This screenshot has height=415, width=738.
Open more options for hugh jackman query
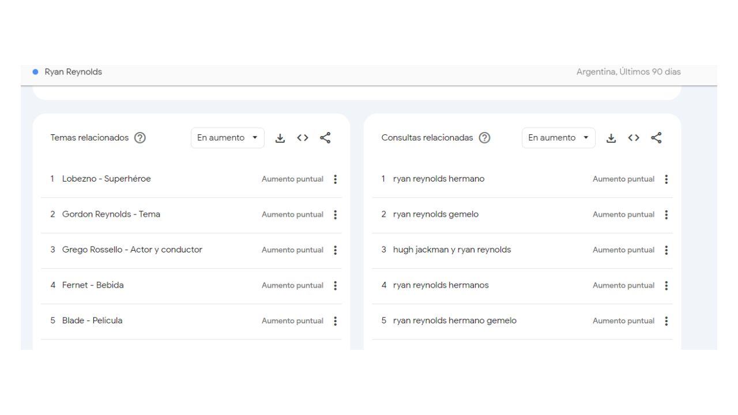tap(667, 250)
